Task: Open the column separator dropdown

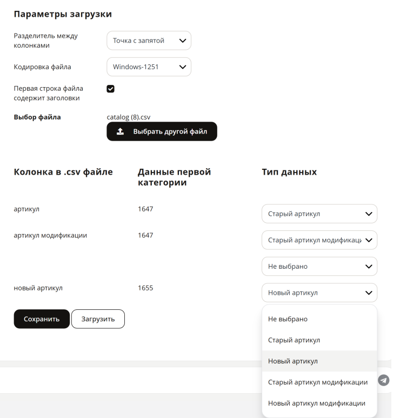Action: coord(149,41)
